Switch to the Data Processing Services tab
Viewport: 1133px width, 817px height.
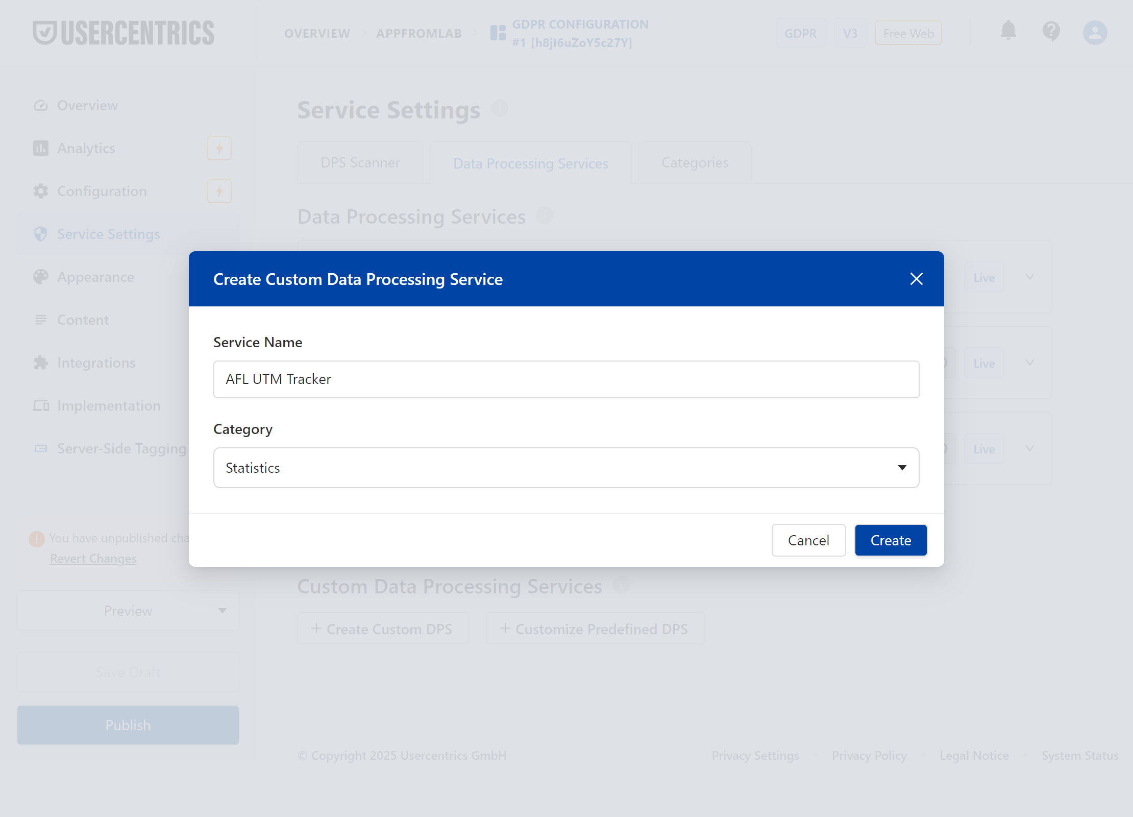pyautogui.click(x=531, y=163)
